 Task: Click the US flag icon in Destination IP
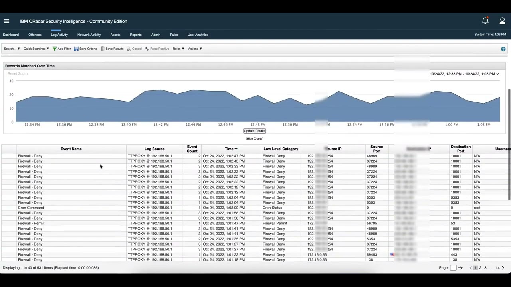point(392,254)
